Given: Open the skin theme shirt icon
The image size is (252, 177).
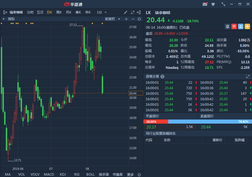Looking at the screenshot, I should pyautogui.click(x=213, y=4).
